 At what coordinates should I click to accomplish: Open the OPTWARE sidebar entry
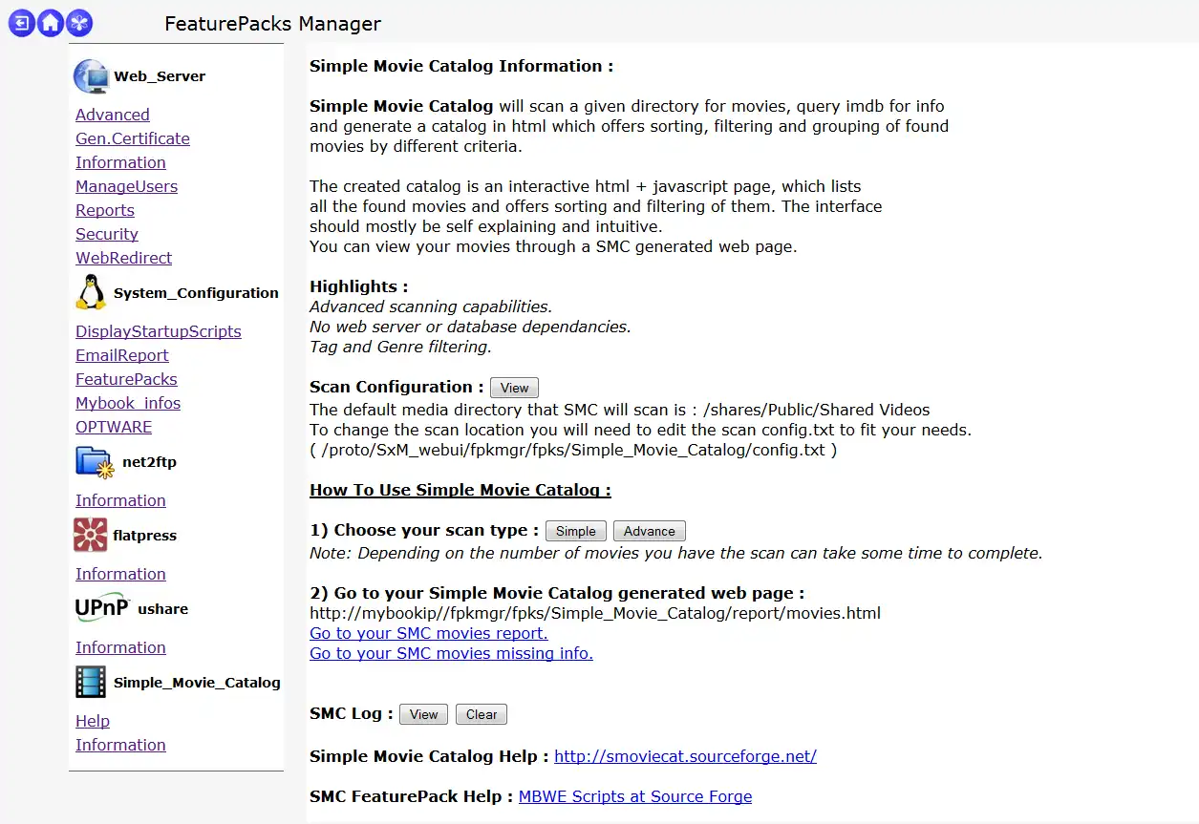(x=114, y=427)
